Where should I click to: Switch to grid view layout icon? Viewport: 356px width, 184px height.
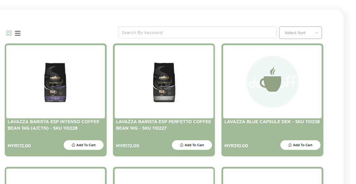pos(9,33)
